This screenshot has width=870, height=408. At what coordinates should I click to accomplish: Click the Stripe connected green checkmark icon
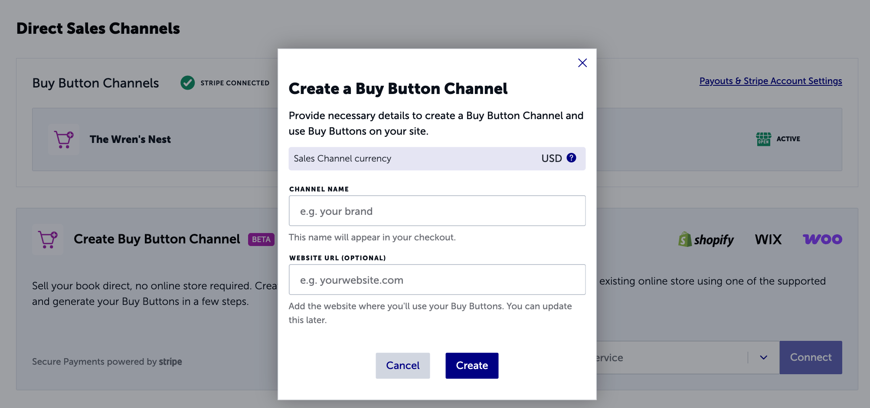point(187,82)
